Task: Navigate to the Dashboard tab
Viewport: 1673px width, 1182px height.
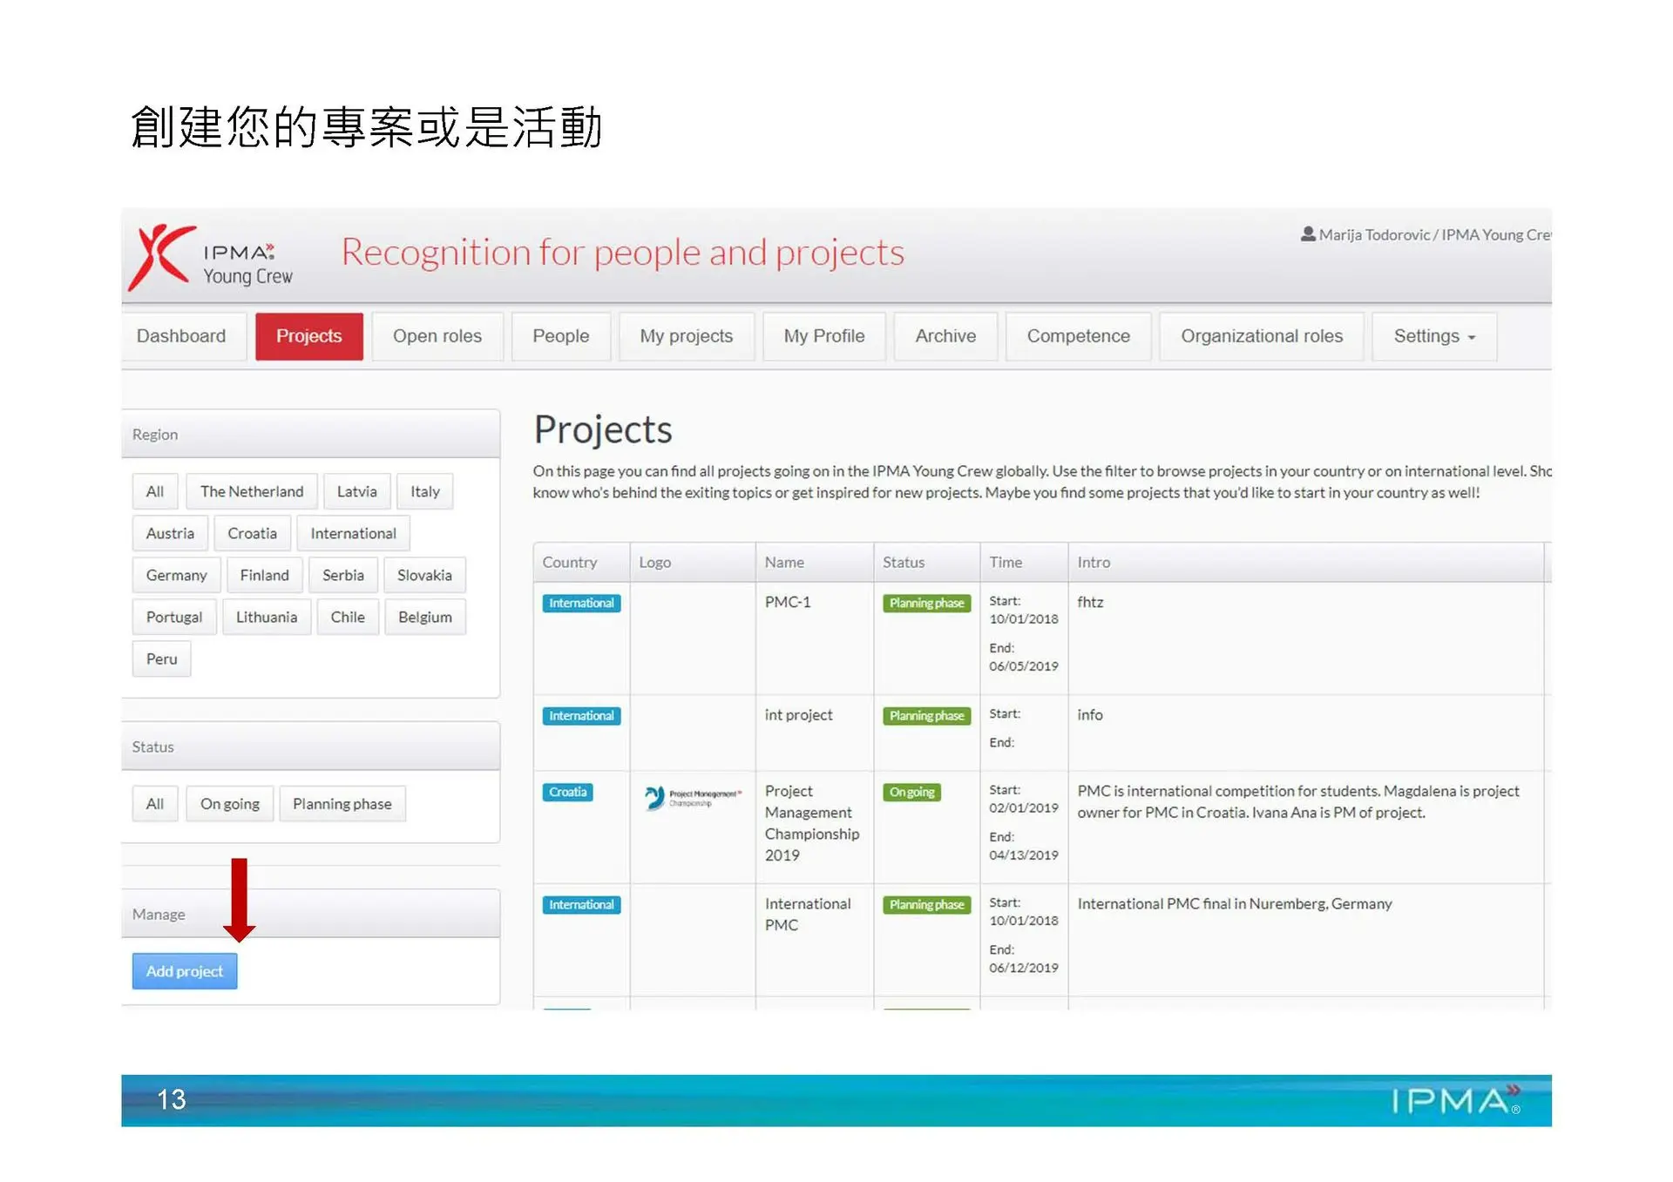Action: point(181,336)
